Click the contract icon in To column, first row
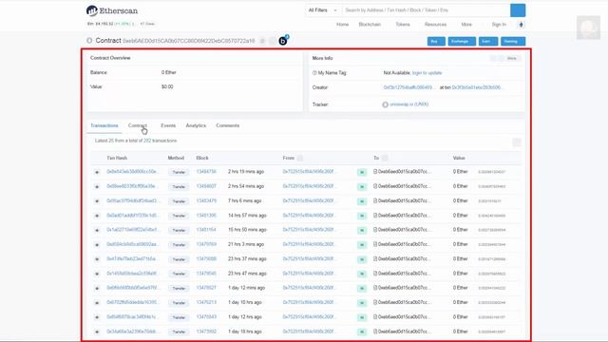This screenshot has width=608, height=342. [x=375, y=171]
